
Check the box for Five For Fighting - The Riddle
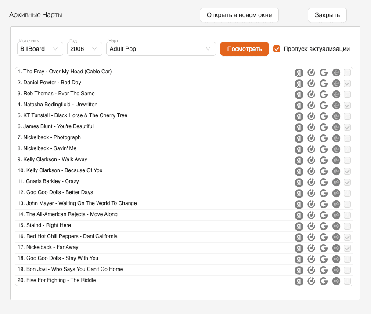pyautogui.click(x=347, y=281)
